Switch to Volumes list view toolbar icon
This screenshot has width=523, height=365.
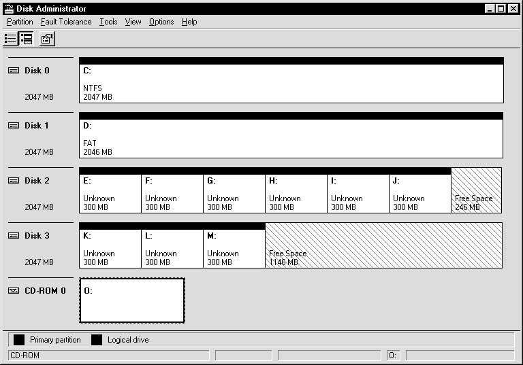point(11,39)
